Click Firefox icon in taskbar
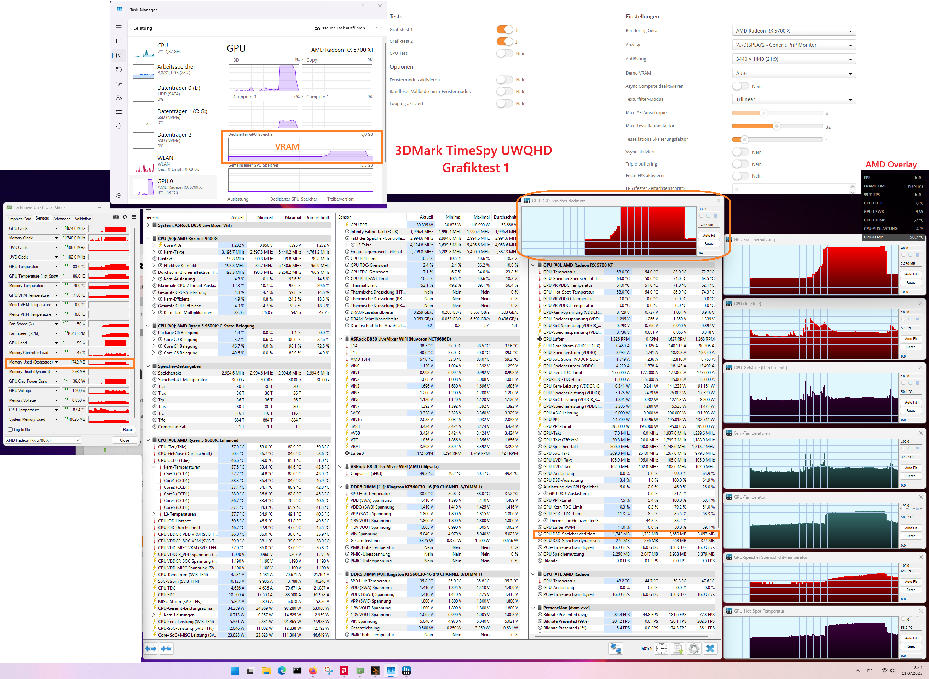 [313, 671]
